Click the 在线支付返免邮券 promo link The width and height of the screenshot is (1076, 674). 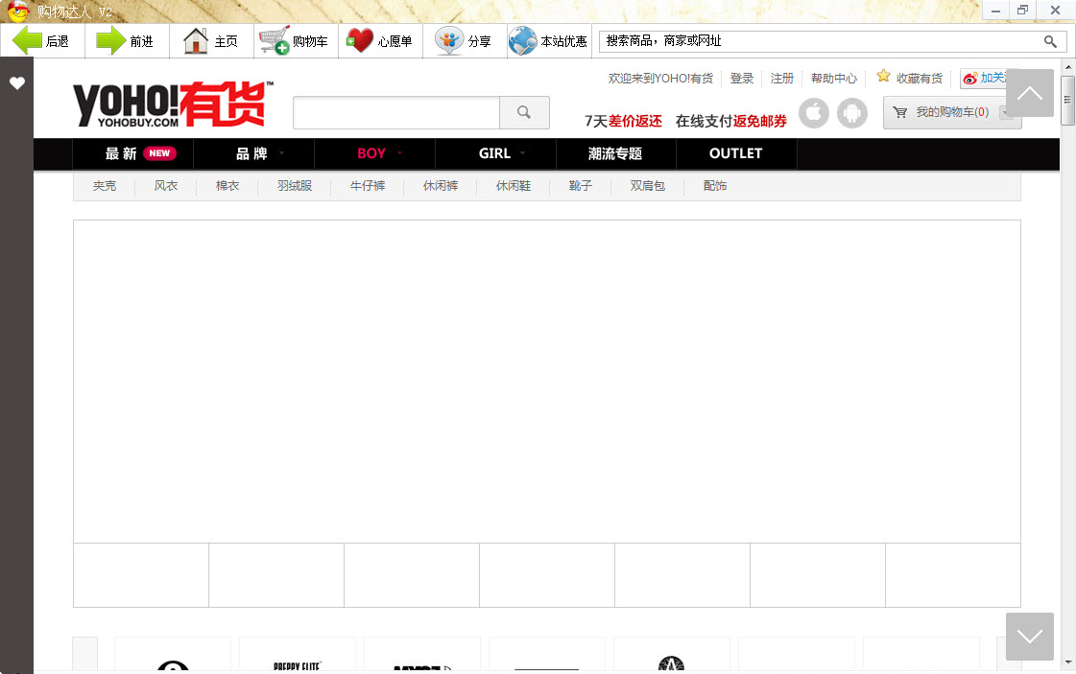730,122
